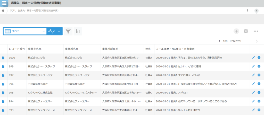Sort by レコード番号 column header
The image size is (264, 115).
pos(17,49)
